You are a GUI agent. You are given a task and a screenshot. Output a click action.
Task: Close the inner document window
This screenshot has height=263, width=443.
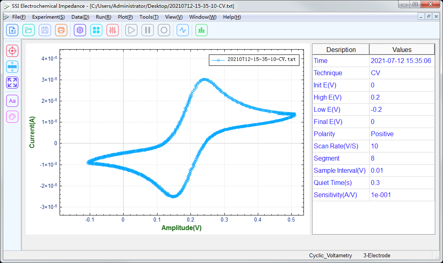(x=436, y=17)
